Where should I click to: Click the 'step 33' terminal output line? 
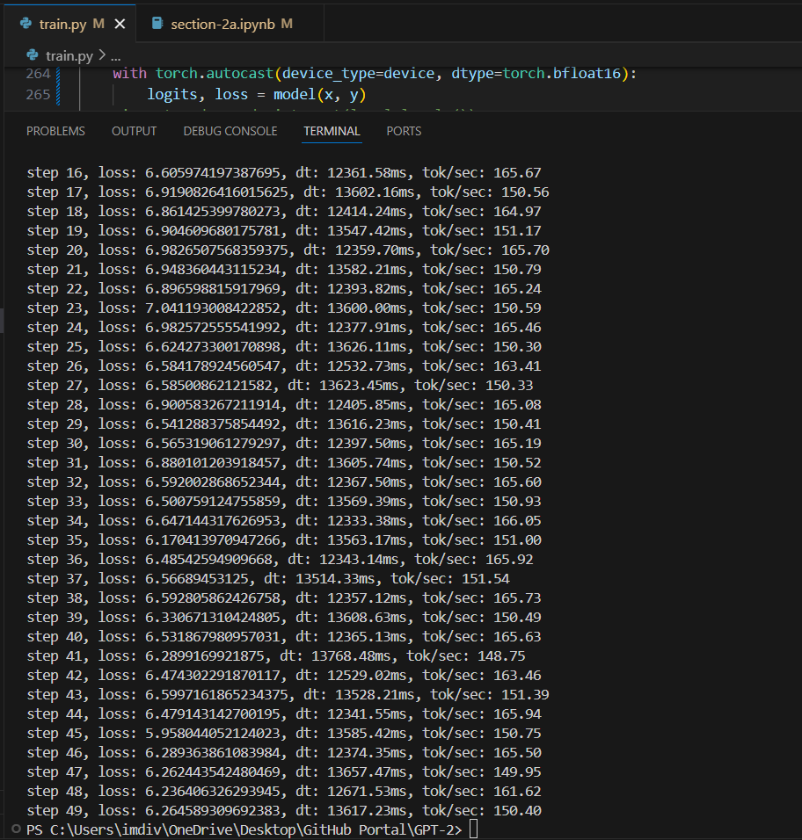[x=284, y=501]
